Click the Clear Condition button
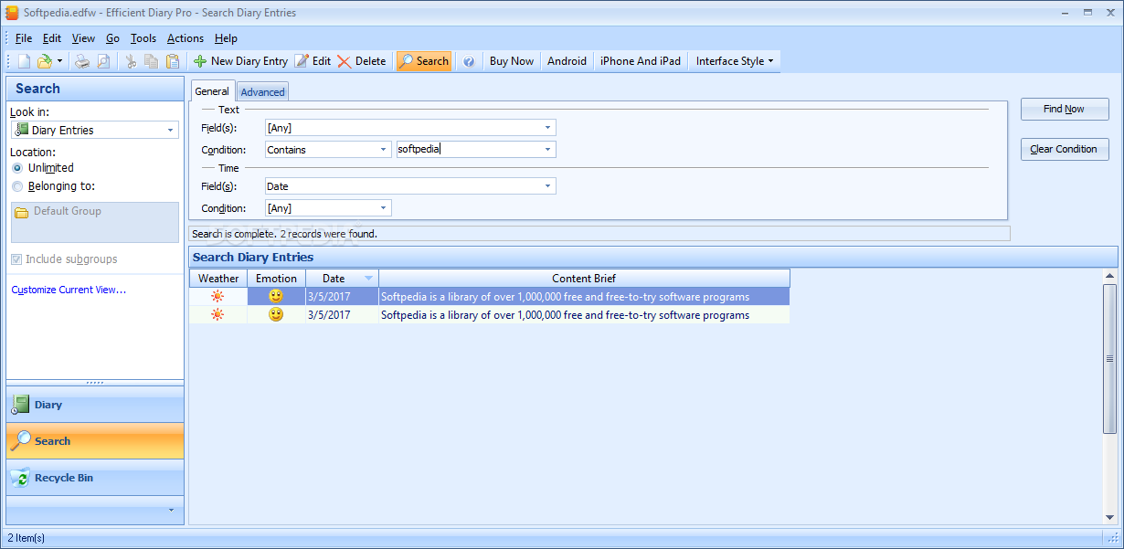 point(1065,149)
